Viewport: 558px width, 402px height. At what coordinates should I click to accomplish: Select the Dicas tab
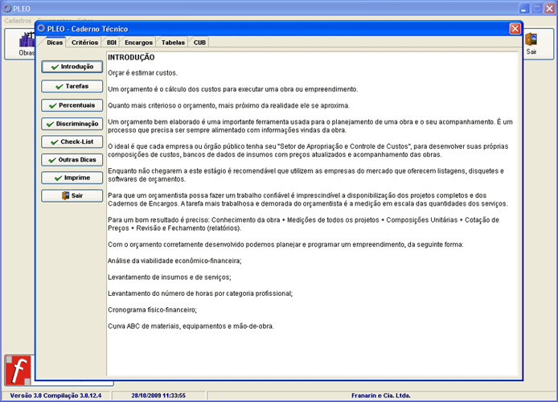tap(55, 43)
